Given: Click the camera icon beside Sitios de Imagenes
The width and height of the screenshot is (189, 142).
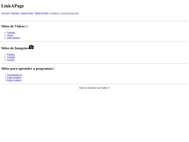Looking at the screenshot, I should pos(31,47).
